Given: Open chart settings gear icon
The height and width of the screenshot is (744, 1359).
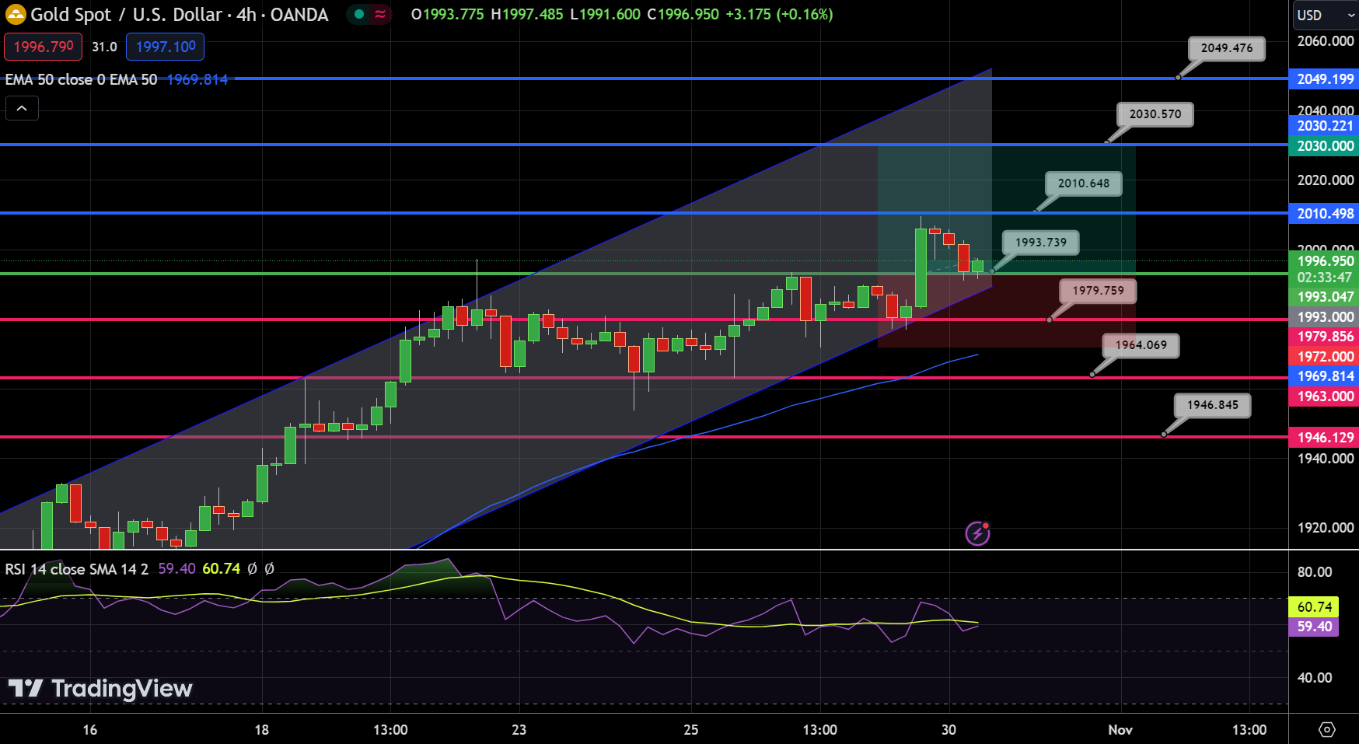Looking at the screenshot, I should (x=1327, y=730).
